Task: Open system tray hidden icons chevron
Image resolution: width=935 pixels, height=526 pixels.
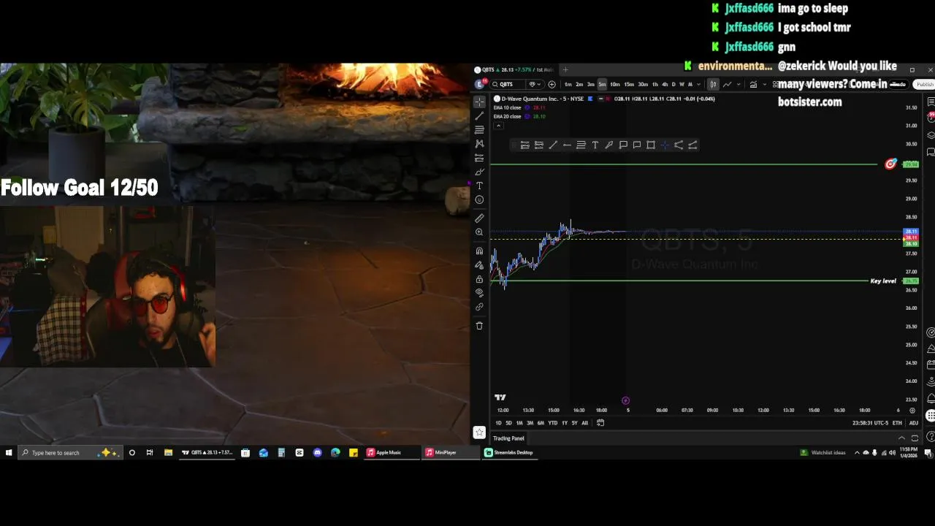Action: (857, 452)
